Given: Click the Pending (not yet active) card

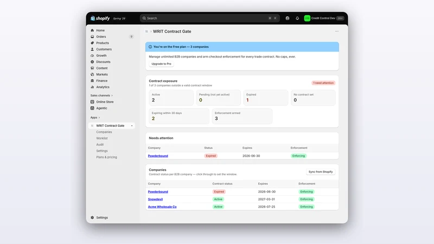Looking at the screenshot, I should 219,98.
